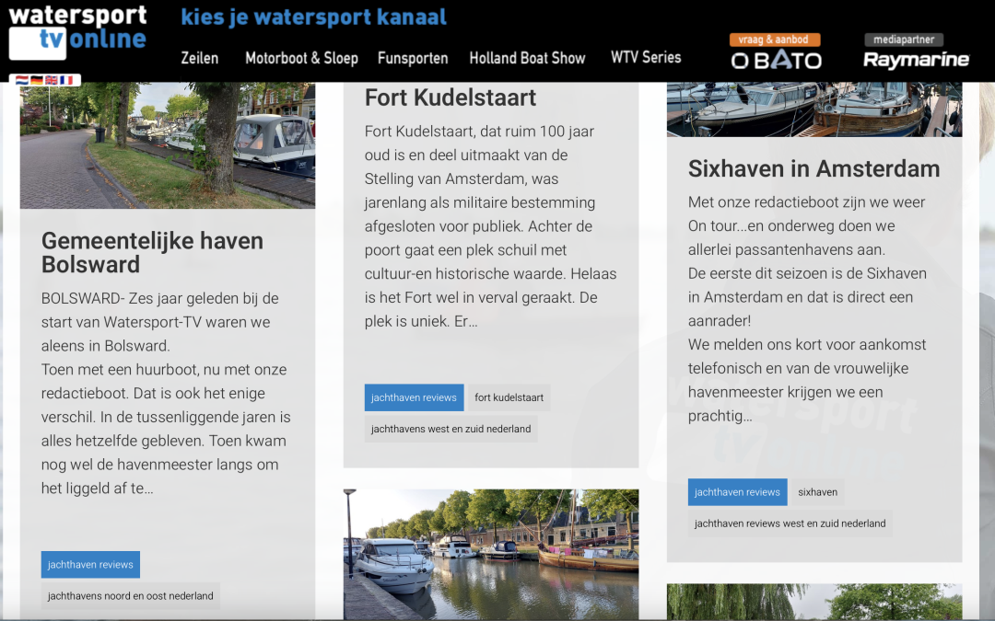Click the Fort Kudelstaart excerpt text
This screenshot has height=621, width=995.
[490, 226]
